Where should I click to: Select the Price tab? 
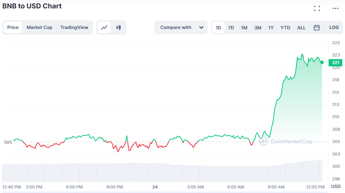pyautogui.click(x=13, y=27)
